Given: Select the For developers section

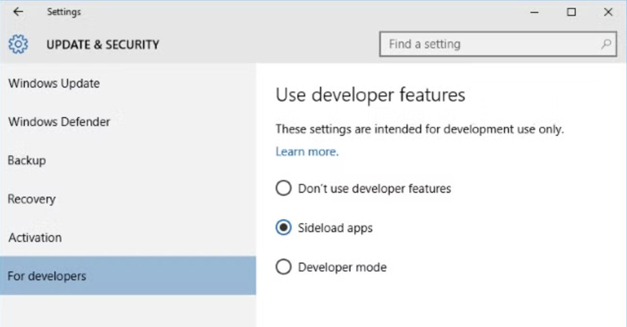Looking at the screenshot, I should pos(128,276).
